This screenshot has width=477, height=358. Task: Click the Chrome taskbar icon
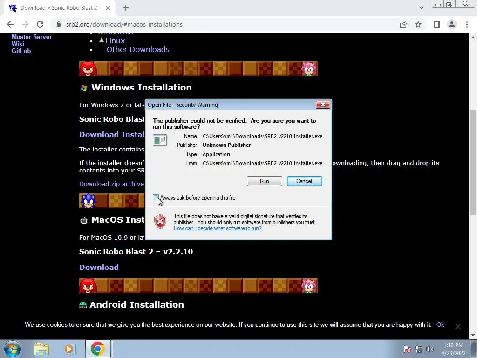pos(98,349)
